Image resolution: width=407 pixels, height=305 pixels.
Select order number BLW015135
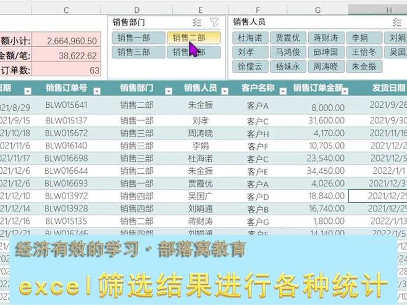66,221
